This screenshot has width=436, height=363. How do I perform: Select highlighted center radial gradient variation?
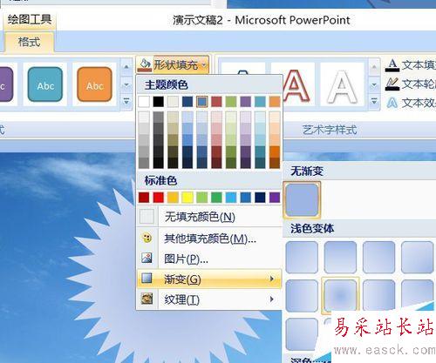340,295
